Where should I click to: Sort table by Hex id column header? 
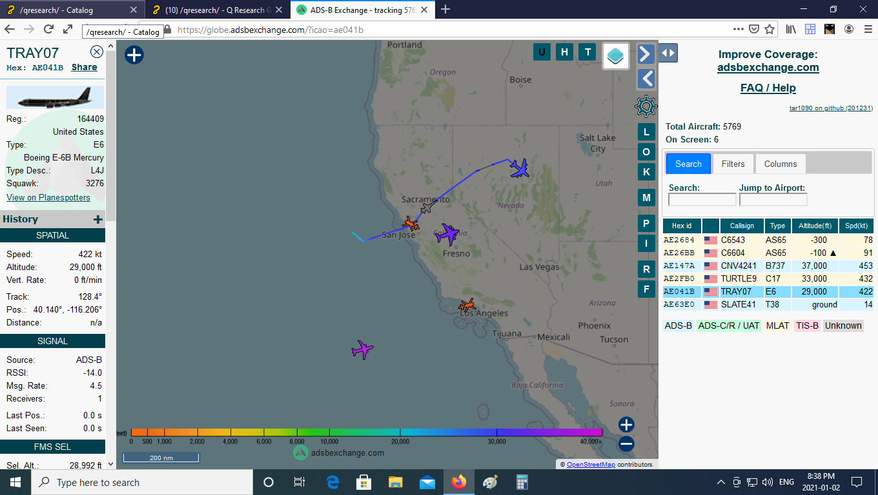pos(682,226)
